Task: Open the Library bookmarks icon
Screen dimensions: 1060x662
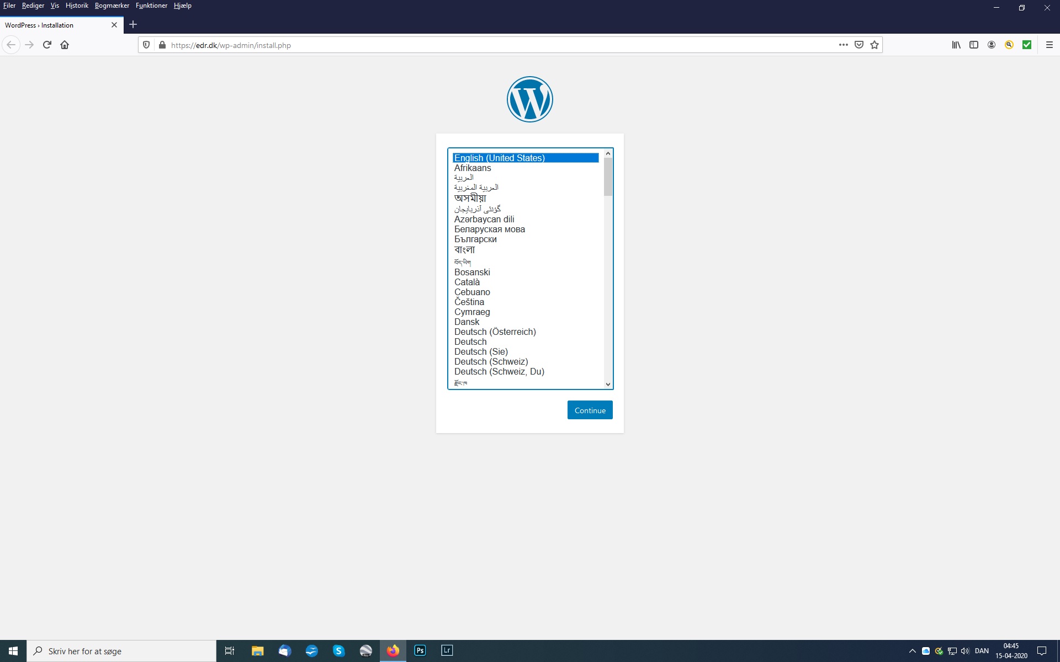Action: pyautogui.click(x=956, y=45)
